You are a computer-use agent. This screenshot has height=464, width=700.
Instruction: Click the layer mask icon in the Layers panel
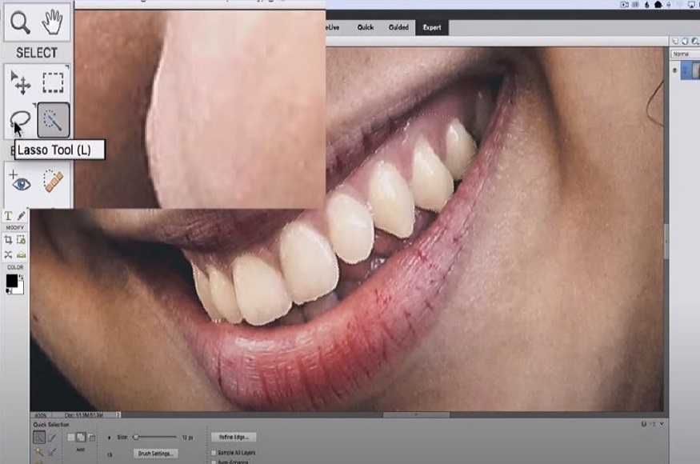coord(685,41)
